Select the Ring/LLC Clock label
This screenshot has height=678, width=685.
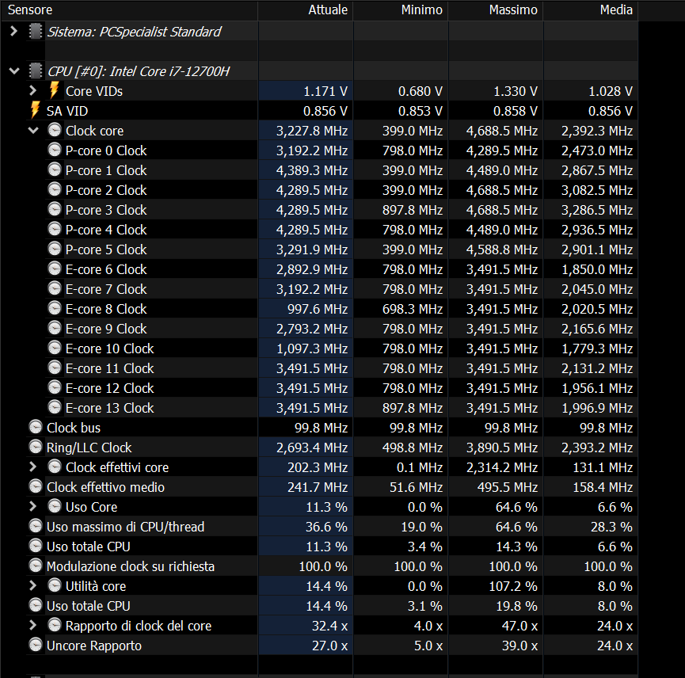coord(89,448)
